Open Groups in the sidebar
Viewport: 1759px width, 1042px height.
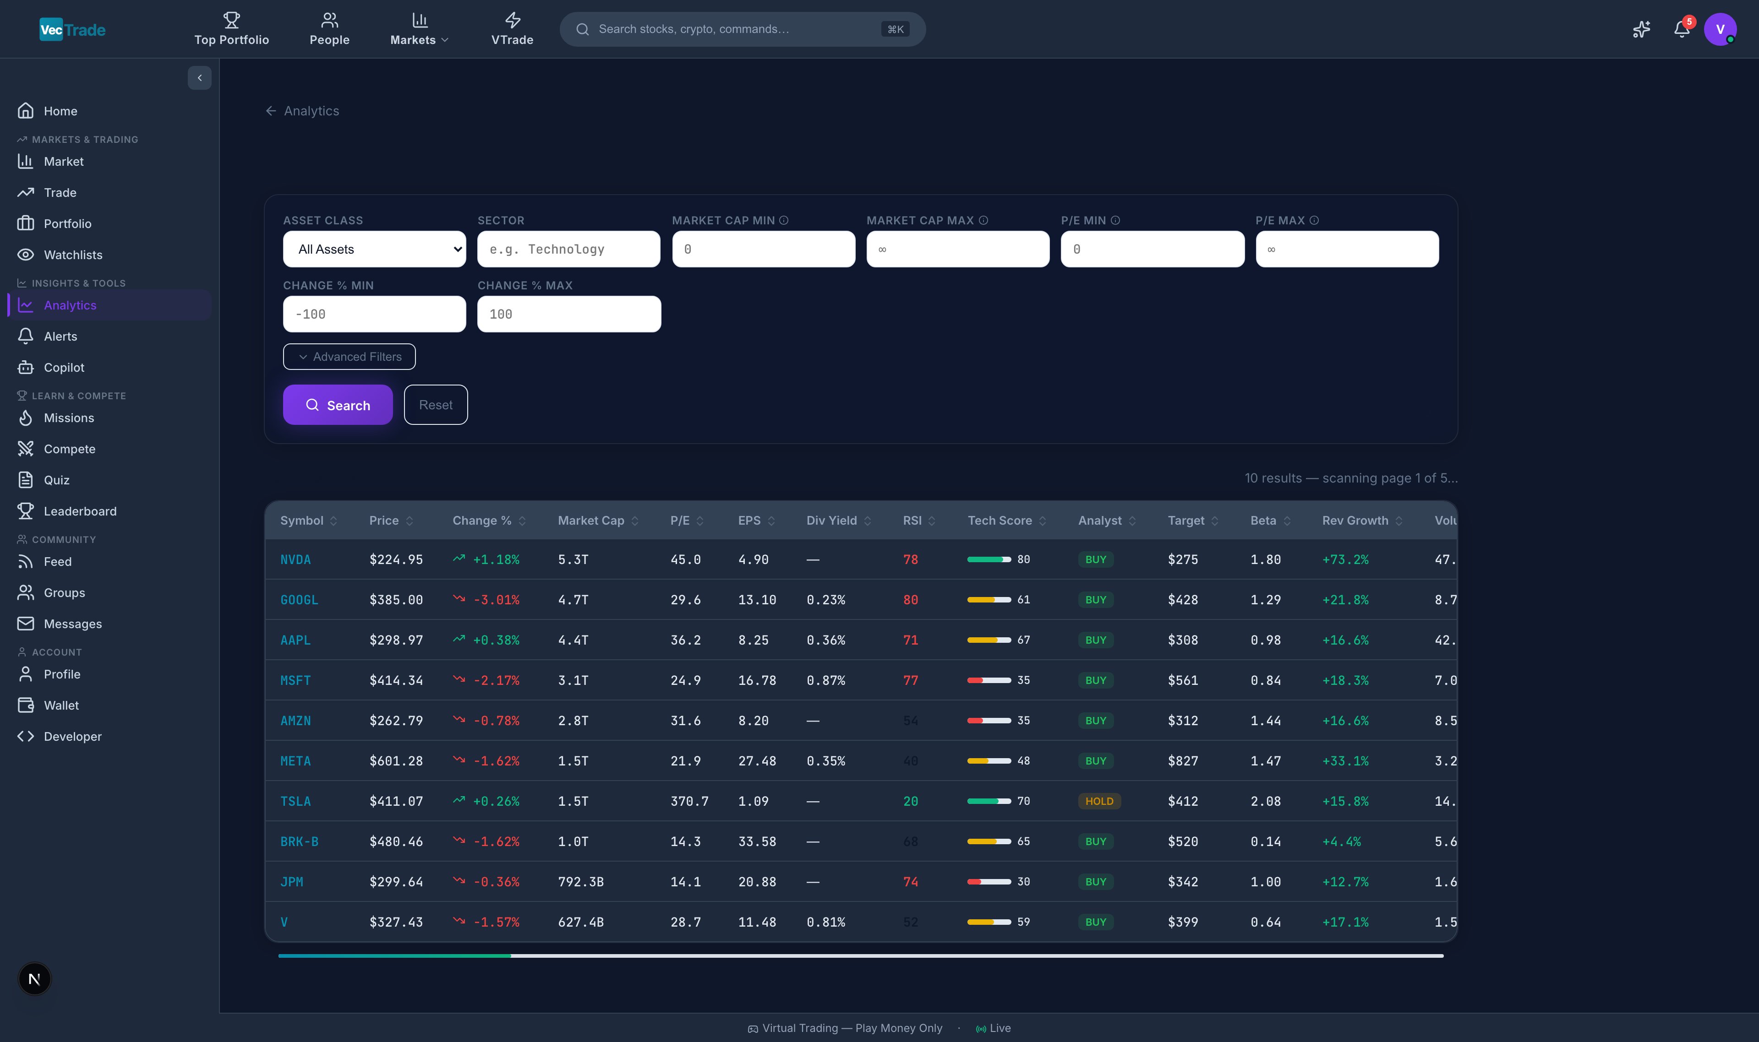click(x=109, y=592)
